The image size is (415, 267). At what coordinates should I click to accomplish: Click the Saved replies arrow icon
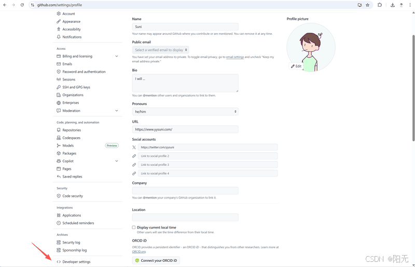59,177
